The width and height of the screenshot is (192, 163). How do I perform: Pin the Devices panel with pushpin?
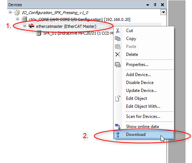click(x=155, y=5)
